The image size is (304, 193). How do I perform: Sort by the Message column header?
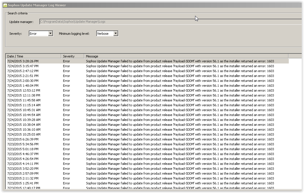click(186, 56)
